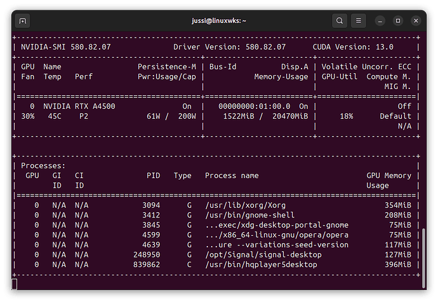Click the used memory 1522MiB
This screenshot has width=438, height=302.
[239, 116]
